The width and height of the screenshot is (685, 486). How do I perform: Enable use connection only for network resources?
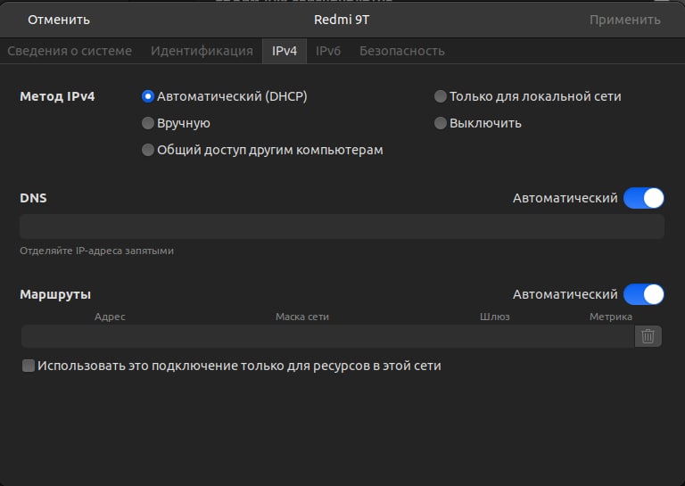point(29,366)
